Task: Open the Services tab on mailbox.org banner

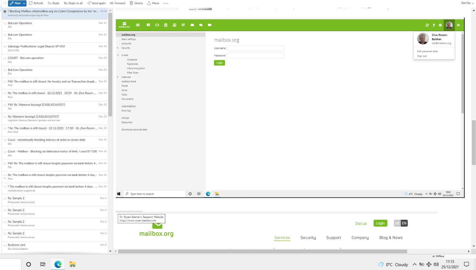Action: tap(282, 238)
